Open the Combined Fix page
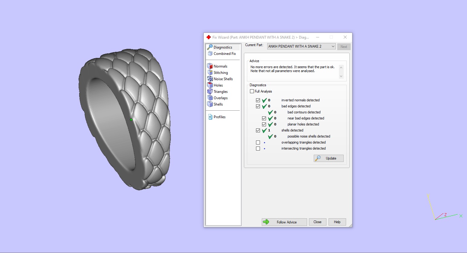Image resolution: width=467 pixels, height=253 pixels. click(225, 54)
